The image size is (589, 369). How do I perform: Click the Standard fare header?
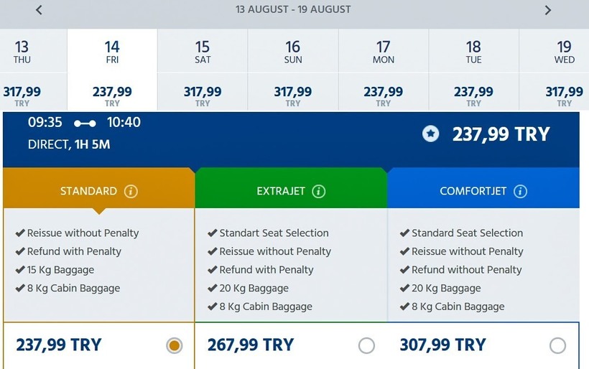point(88,191)
